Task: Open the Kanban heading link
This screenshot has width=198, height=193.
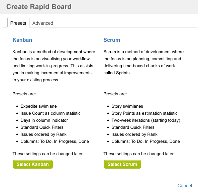Action: tap(22, 40)
